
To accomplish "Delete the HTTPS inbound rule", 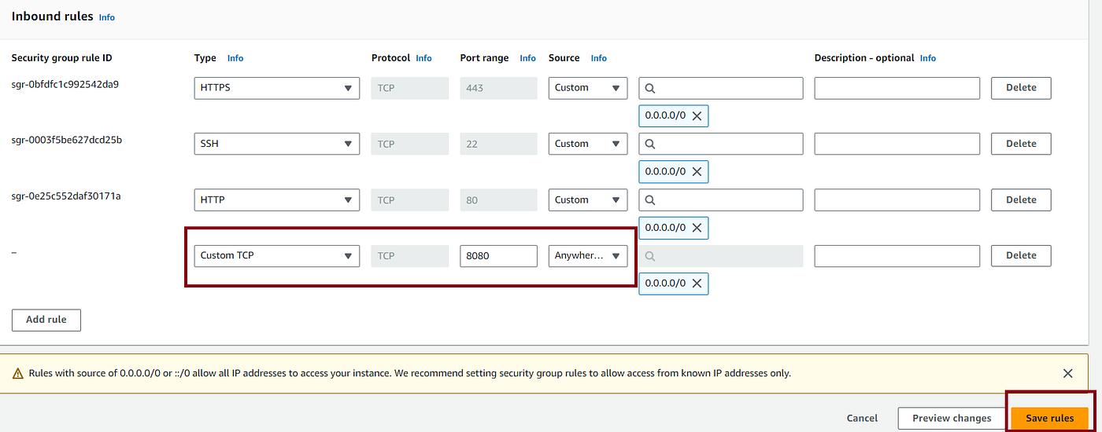I will coord(1021,88).
